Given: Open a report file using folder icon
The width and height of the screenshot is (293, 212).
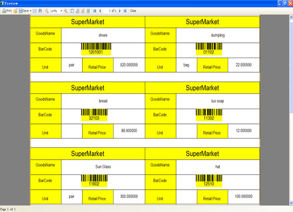Looking at the screenshot, I should [15, 11].
